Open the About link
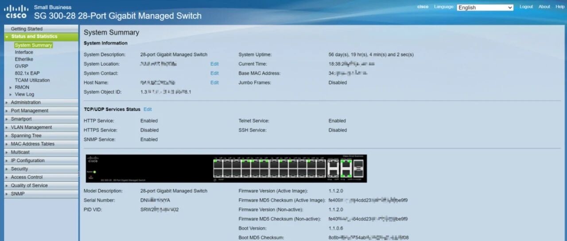567x241 pixels. [544, 7]
